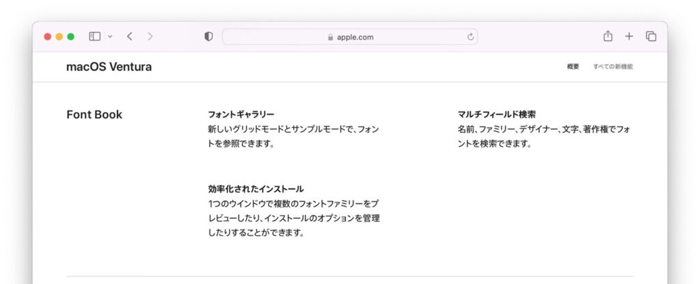700x284 pixels.
Task: Minimize the Safari window with the yellow button
Action: [x=59, y=37]
